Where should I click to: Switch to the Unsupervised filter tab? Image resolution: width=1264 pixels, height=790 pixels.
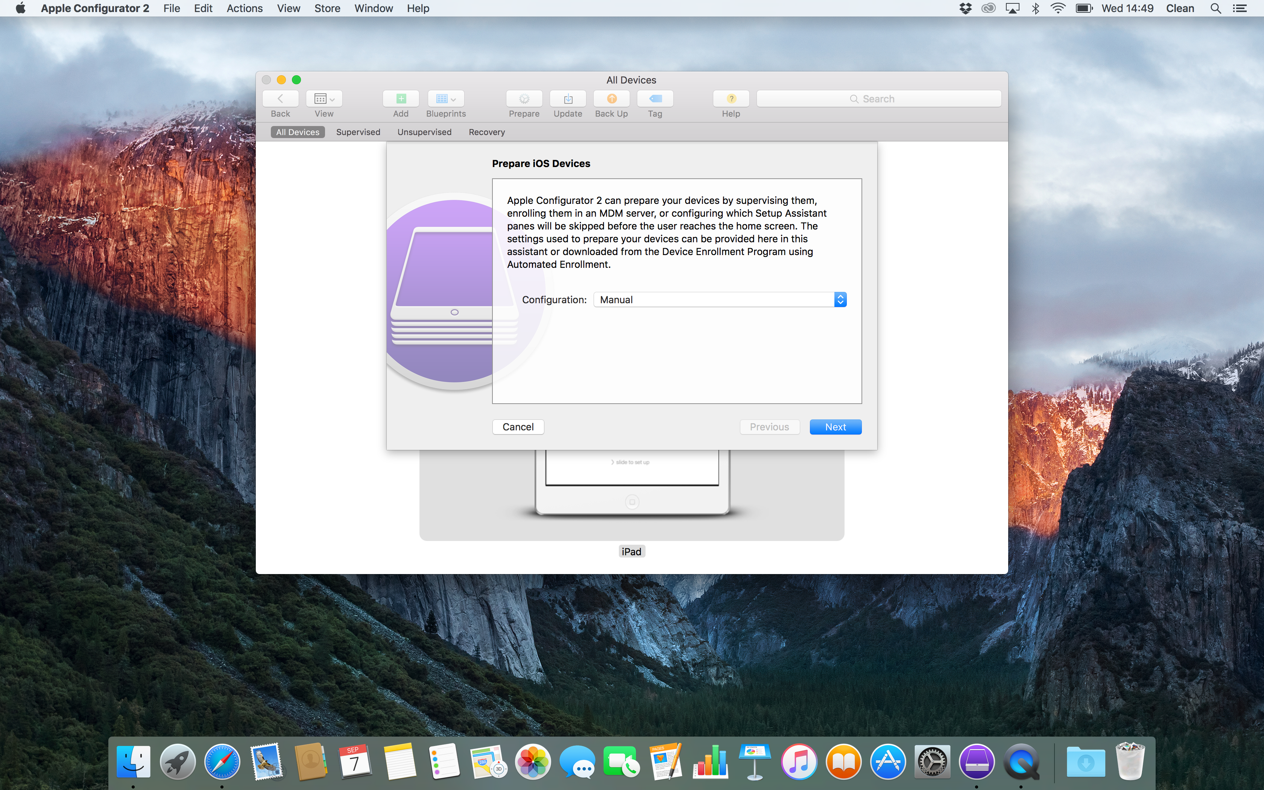pyautogui.click(x=424, y=132)
